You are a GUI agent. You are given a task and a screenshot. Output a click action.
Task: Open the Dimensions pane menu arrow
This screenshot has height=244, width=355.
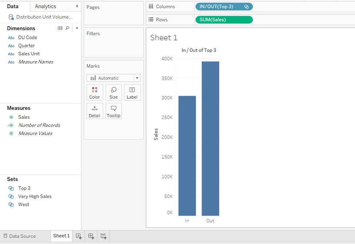click(76, 28)
